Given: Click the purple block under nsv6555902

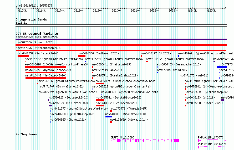Looking at the screenshot, I should click(214, 61).
